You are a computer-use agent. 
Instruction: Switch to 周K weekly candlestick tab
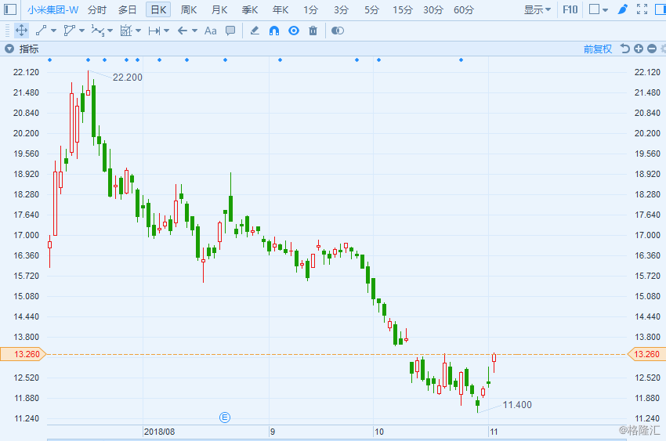189,9
